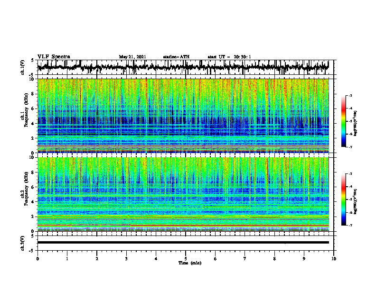Click time axis tick label "6"

(x=216, y=259)
